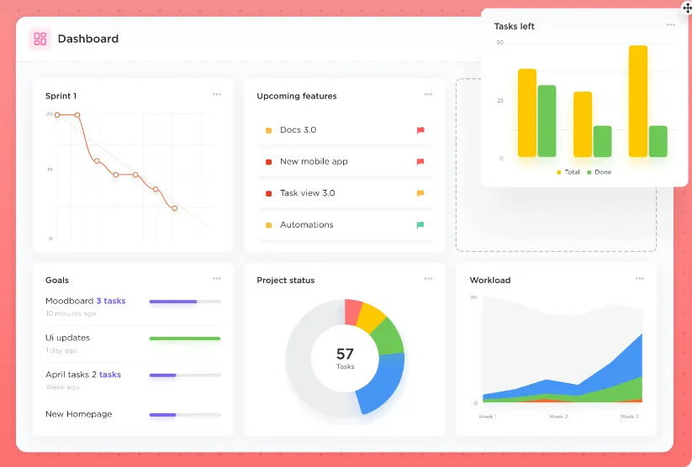Screen dimensions: 692x467
Task: Open the Workload card options menu
Action: click(x=640, y=279)
